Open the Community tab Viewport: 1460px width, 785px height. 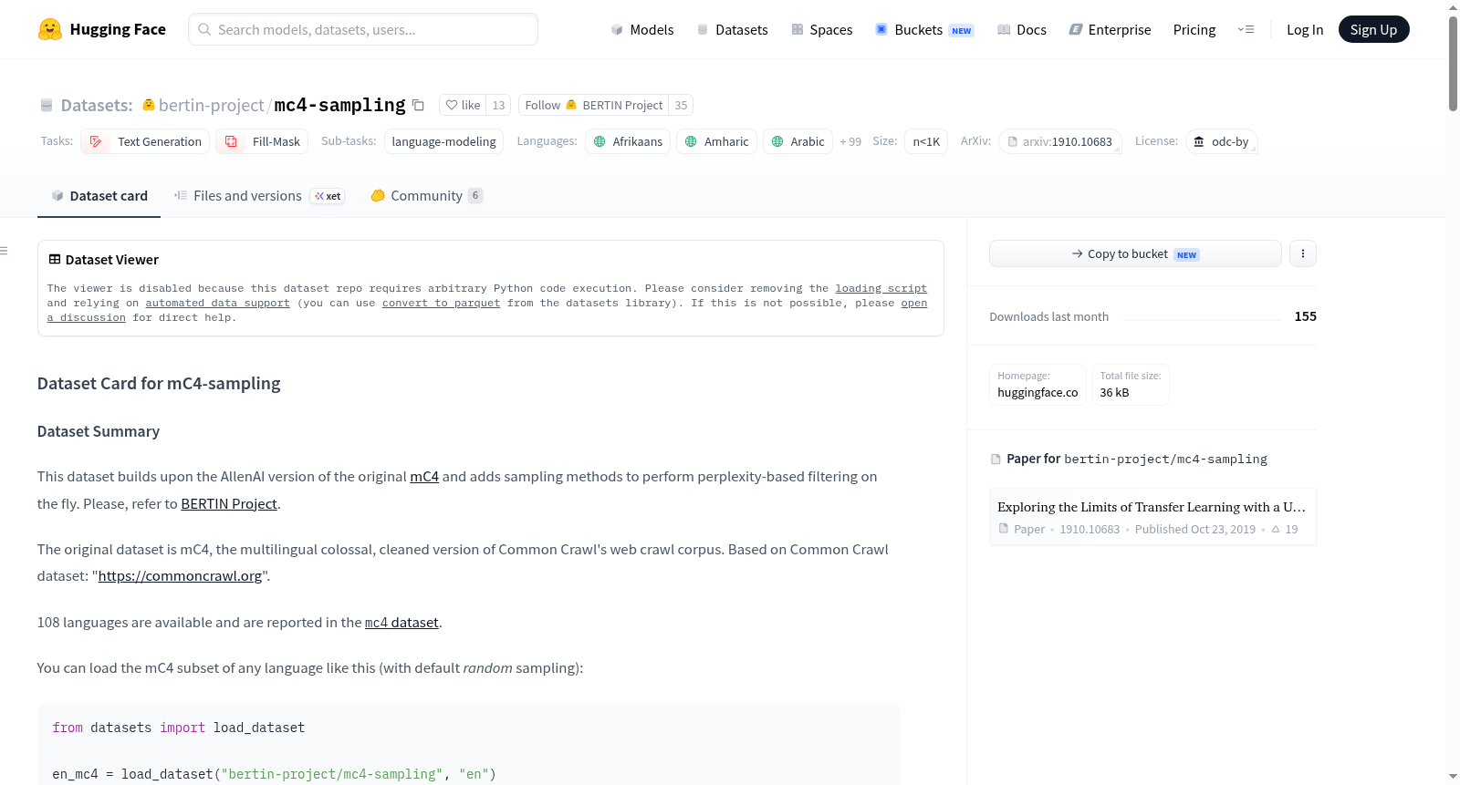click(426, 196)
